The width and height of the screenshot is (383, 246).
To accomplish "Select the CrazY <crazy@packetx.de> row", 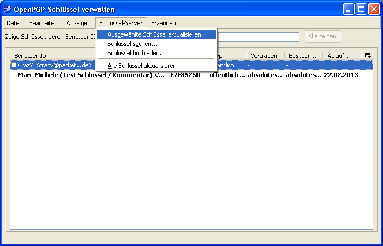I will tap(191, 65).
